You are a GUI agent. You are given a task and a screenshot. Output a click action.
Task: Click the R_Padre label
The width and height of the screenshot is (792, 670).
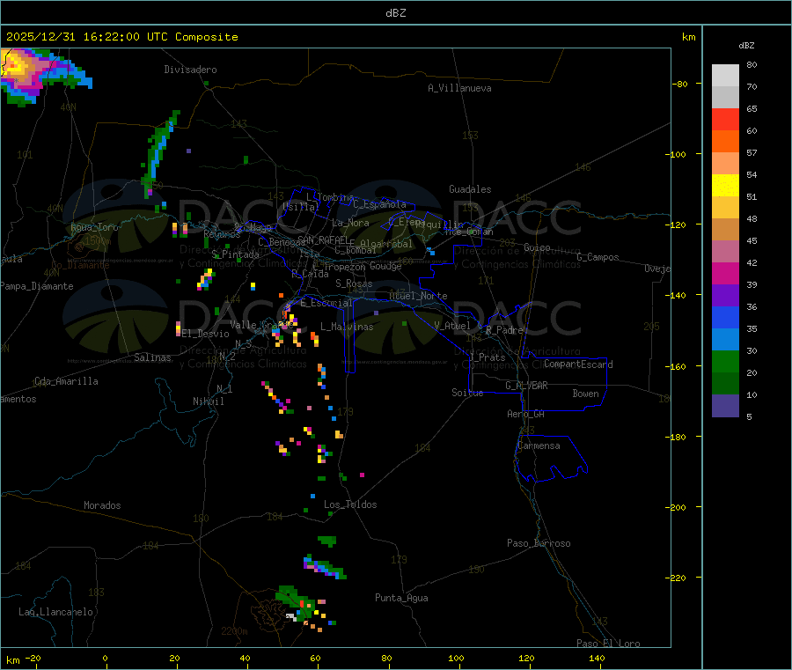[x=504, y=330]
